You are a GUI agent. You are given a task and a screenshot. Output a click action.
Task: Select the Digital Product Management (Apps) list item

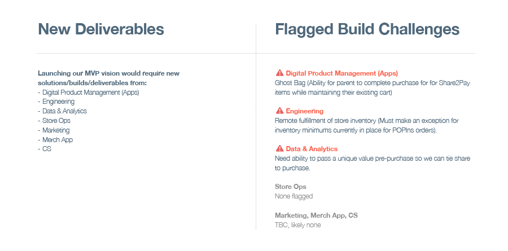click(x=90, y=92)
